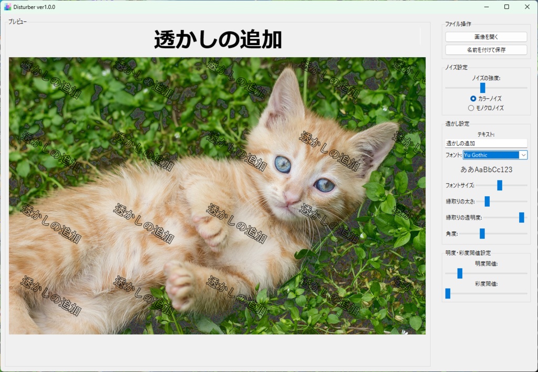Screen dimensions: 538x372
Task: Minimize the Disturber window
Action: click(x=485, y=7)
